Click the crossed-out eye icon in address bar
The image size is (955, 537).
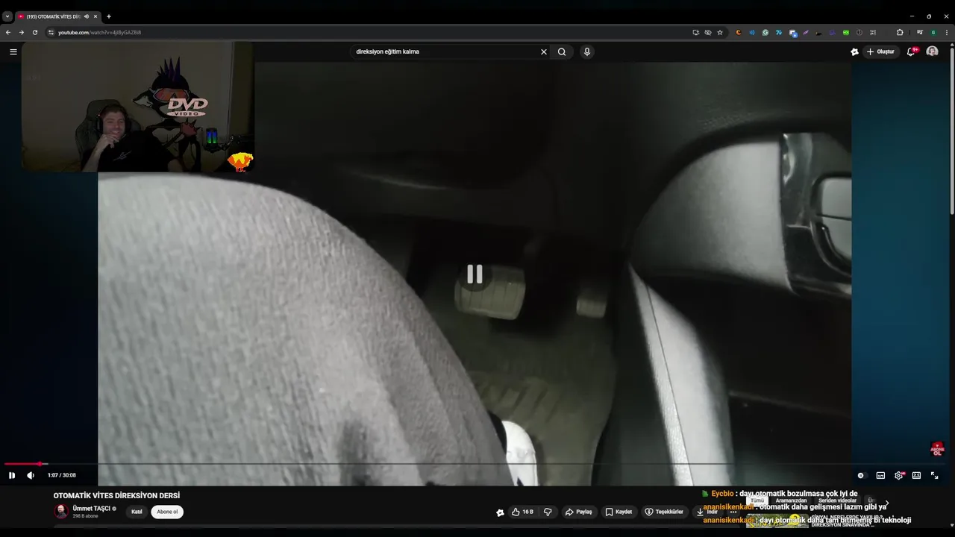click(708, 32)
